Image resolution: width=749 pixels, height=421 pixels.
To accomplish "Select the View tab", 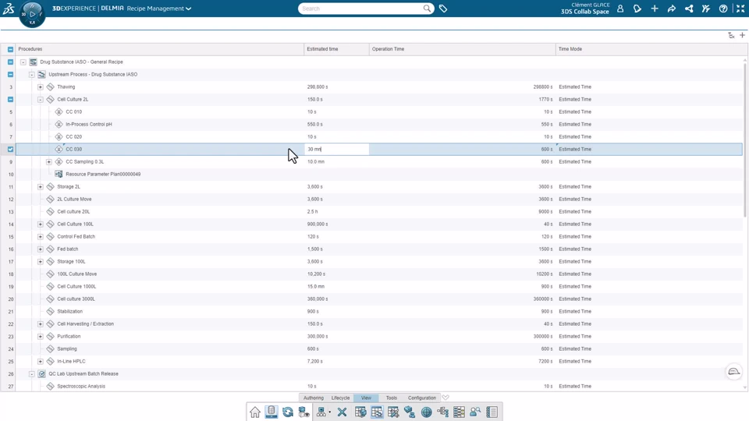I will (367, 398).
